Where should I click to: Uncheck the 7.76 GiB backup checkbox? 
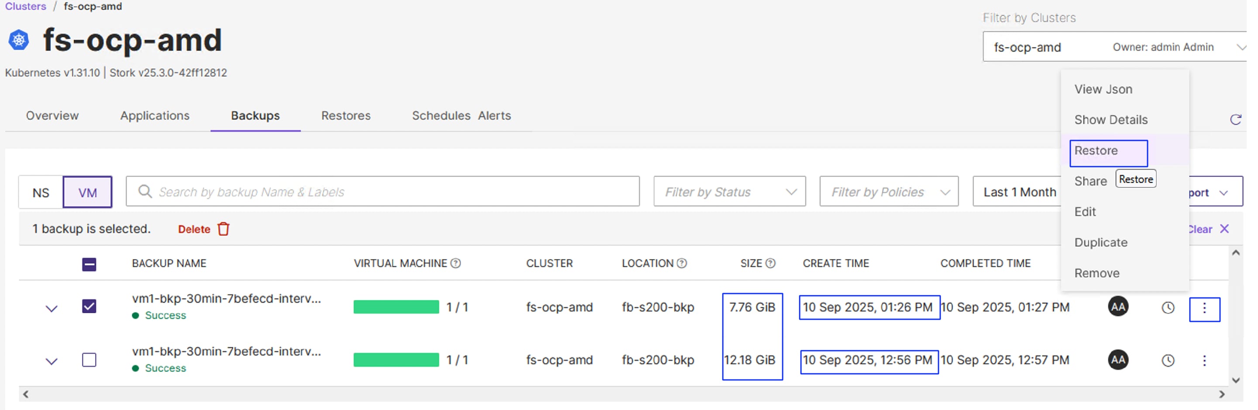point(89,307)
